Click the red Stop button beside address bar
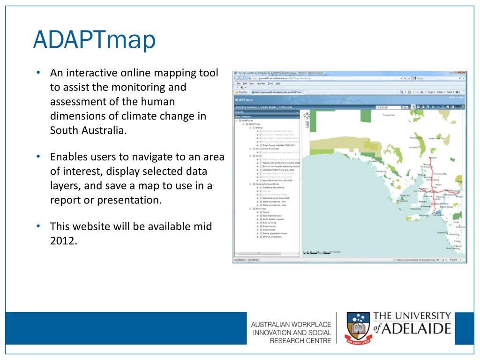This screenshot has width=480, height=360. (409, 78)
